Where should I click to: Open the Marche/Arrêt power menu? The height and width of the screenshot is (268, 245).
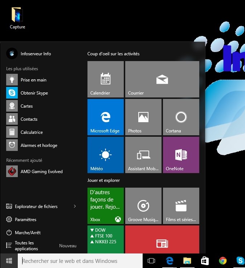click(x=23, y=233)
